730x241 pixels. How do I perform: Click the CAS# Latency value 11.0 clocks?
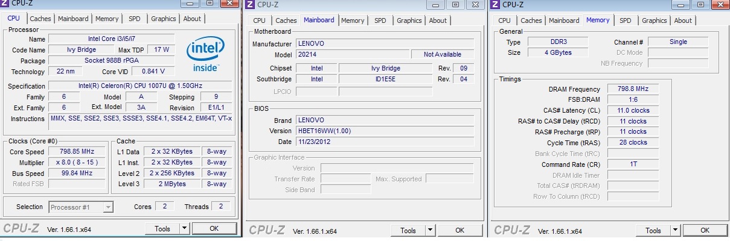click(633, 110)
